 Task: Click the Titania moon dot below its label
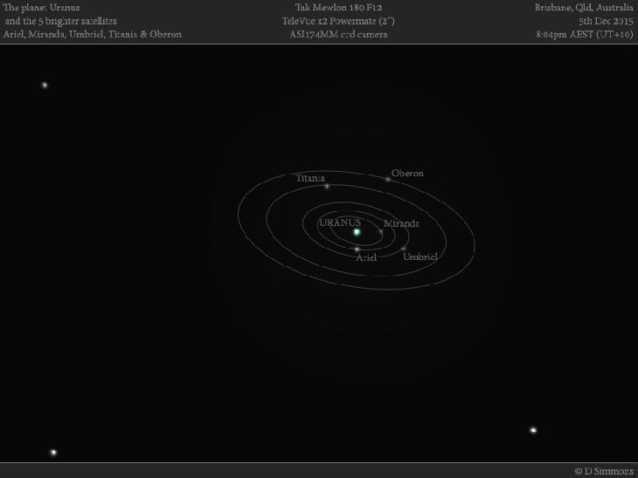point(327,186)
